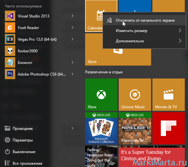
Task: Open Adobe Photoshop CS6 icon
Action: coord(10,74)
